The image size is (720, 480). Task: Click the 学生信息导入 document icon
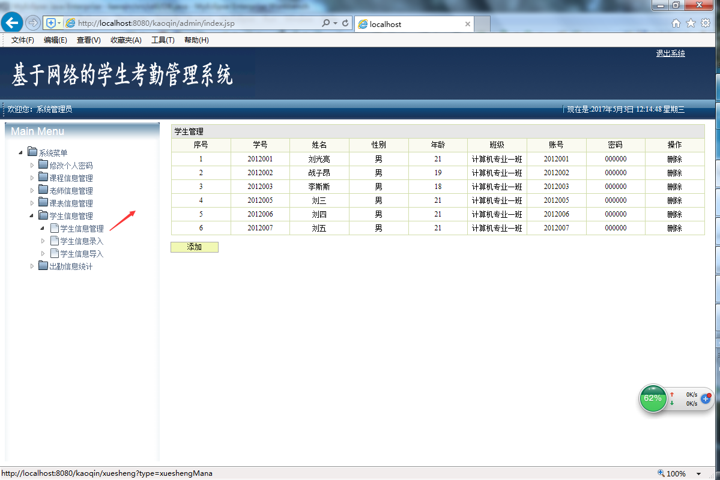[55, 253]
